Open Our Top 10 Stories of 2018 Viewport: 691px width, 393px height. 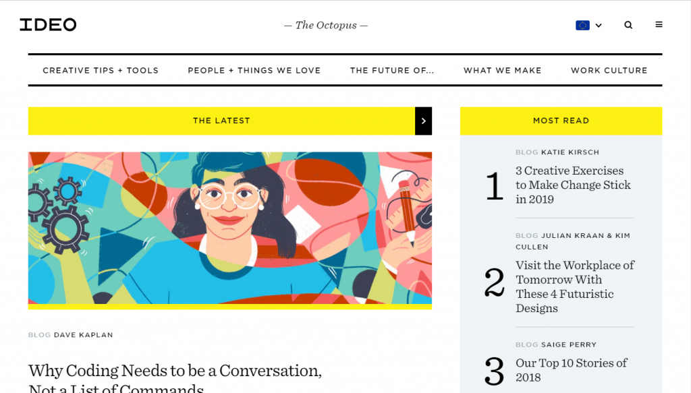(x=571, y=370)
